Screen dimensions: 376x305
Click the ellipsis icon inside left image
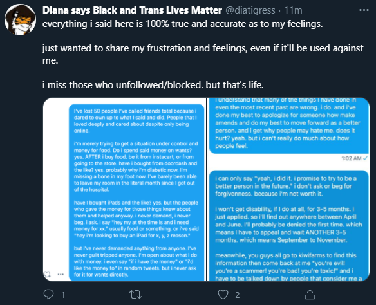(x=61, y=274)
